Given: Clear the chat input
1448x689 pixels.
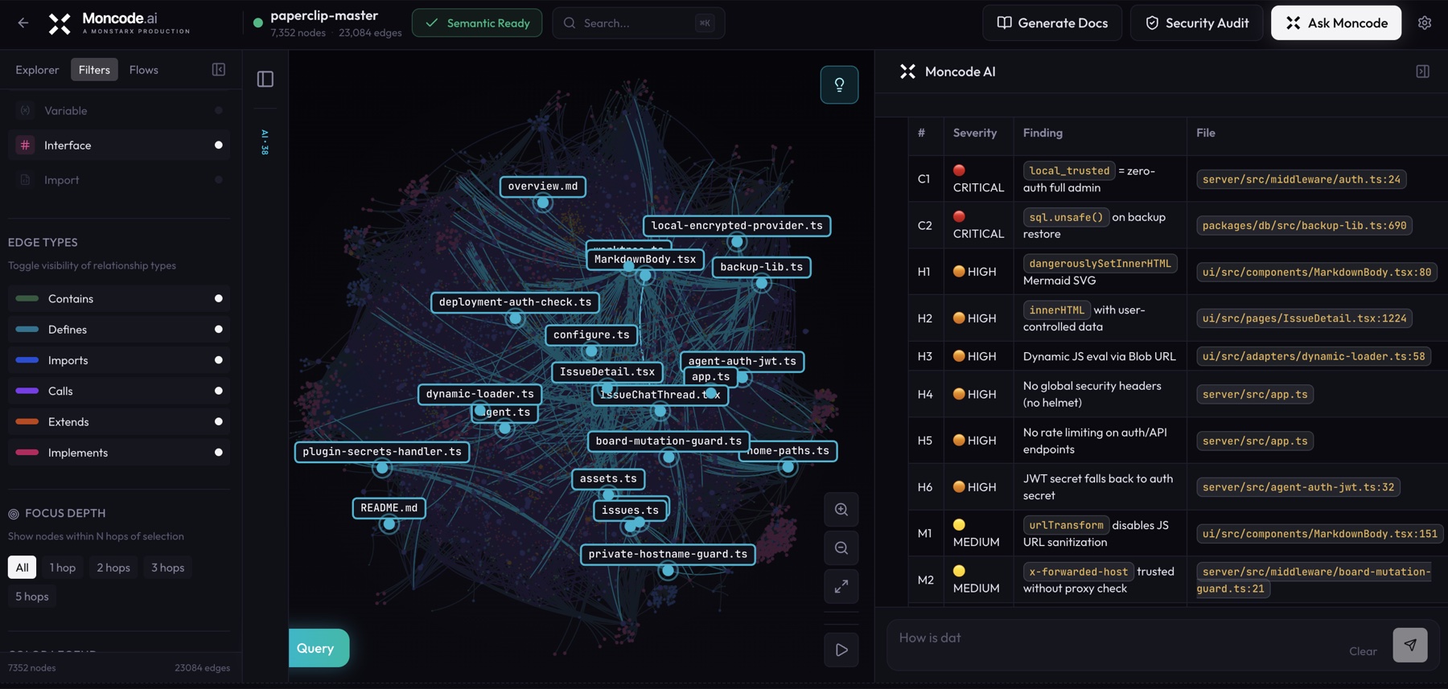Looking at the screenshot, I should 1363,651.
